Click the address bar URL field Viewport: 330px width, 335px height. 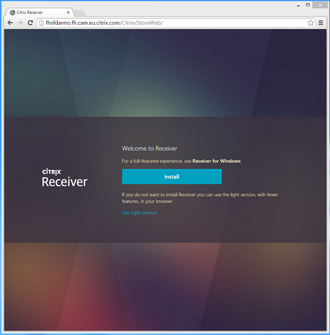click(x=165, y=23)
